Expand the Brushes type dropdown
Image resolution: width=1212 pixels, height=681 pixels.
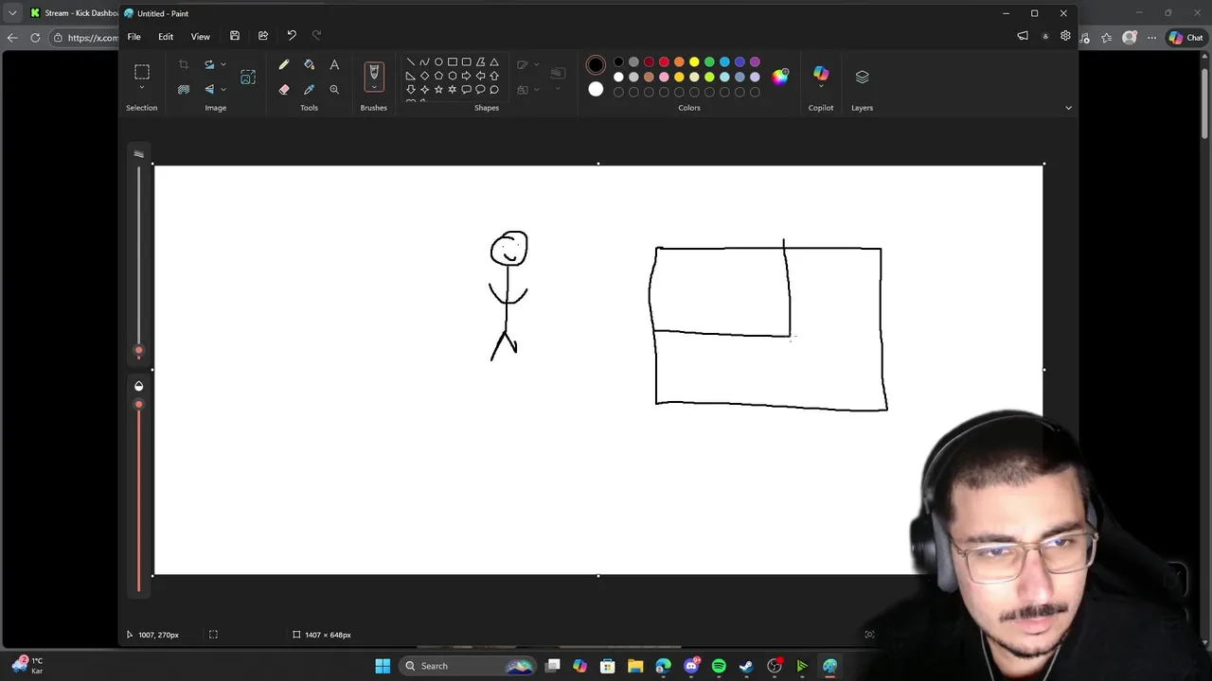374,87
